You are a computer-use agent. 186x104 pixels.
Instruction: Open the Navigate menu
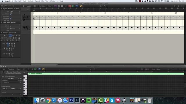(31, 1)
